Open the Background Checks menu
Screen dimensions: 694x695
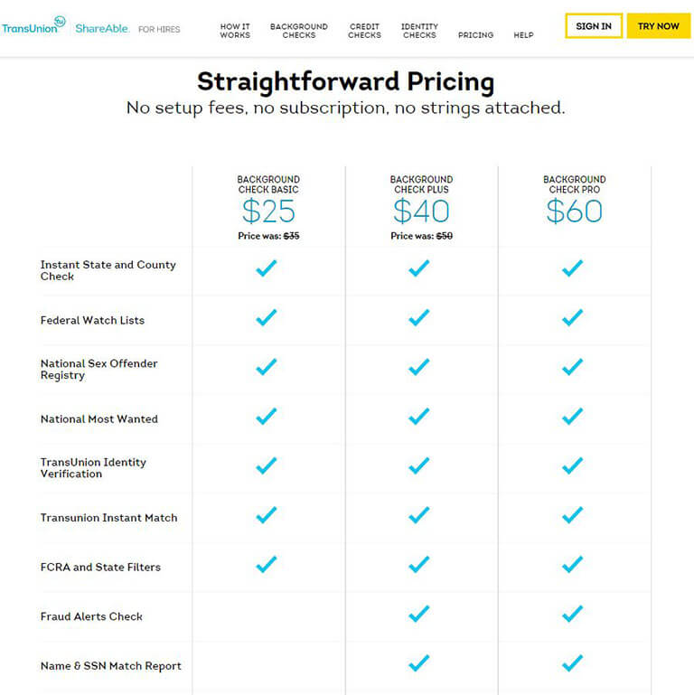point(299,31)
